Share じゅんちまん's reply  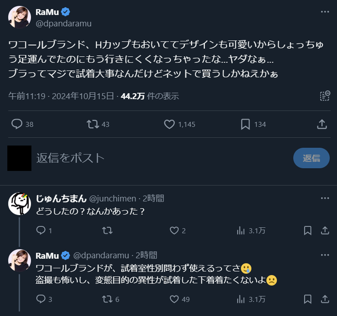(x=322, y=230)
